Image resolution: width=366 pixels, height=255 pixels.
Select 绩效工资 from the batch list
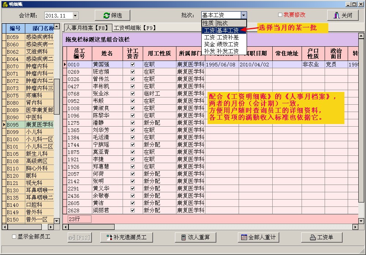click(227, 44)
